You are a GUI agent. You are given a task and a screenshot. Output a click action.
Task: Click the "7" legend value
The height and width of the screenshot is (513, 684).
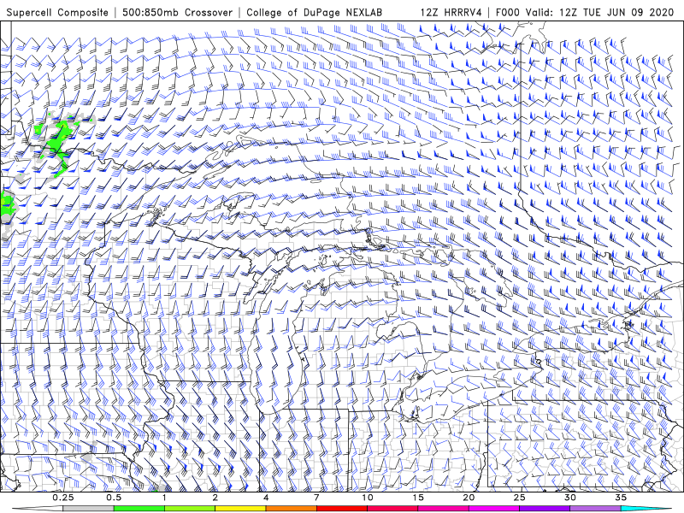(316, 498)
